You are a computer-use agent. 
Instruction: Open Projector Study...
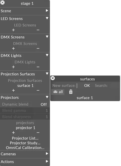point(25,143)
